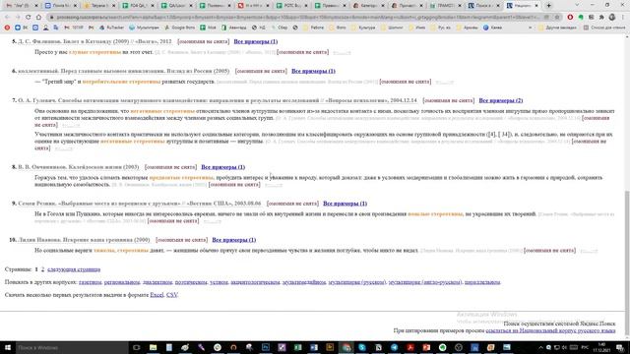630x354 pixels.
Task: Search in the акцентологическом corpus
Action: click(x=255, y=282)
